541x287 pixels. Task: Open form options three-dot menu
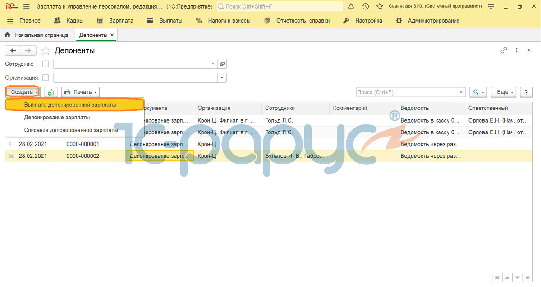click(517, 50)
